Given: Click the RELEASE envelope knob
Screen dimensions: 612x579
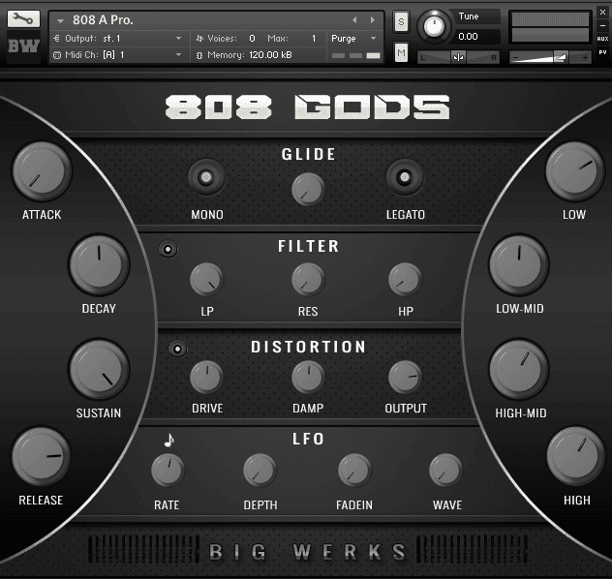Looking at the screenshot, I should [41, 456].
